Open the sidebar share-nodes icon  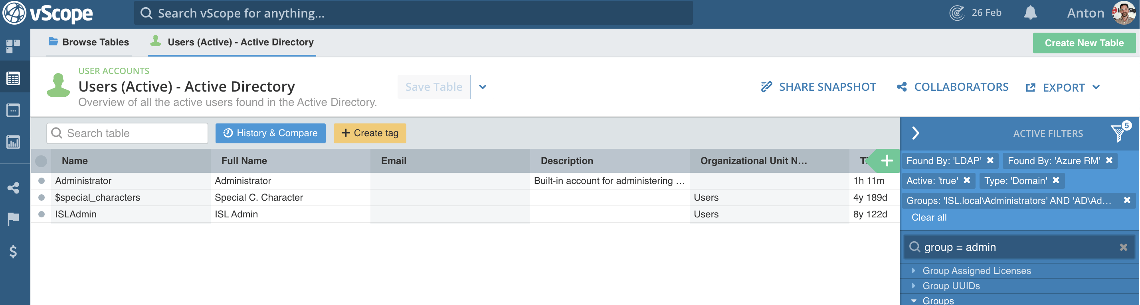point(13,188)
